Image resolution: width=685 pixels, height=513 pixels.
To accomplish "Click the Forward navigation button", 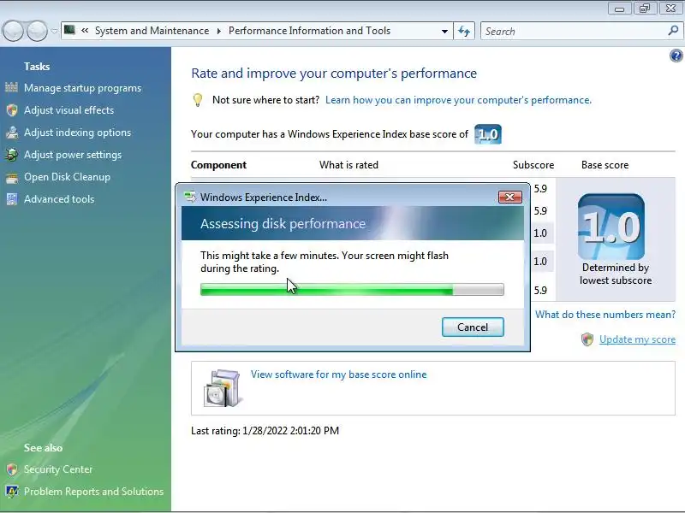I will pyautogui.click(x=37, y=31).
